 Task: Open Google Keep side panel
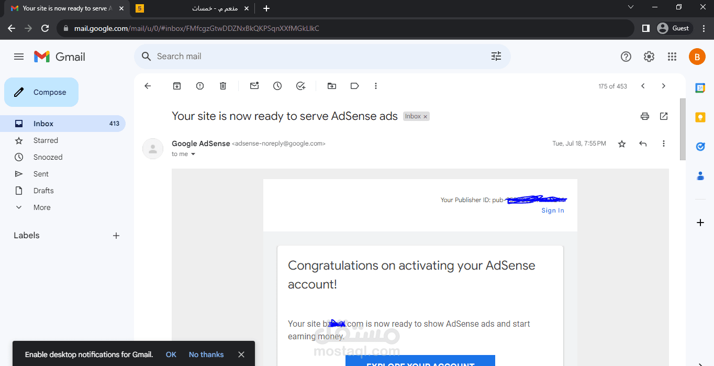point(700,117)
